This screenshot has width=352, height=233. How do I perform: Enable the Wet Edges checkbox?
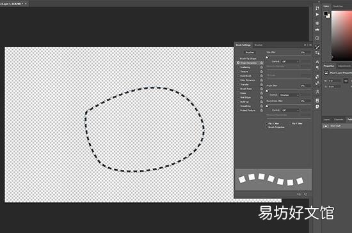tap(238, 98)
